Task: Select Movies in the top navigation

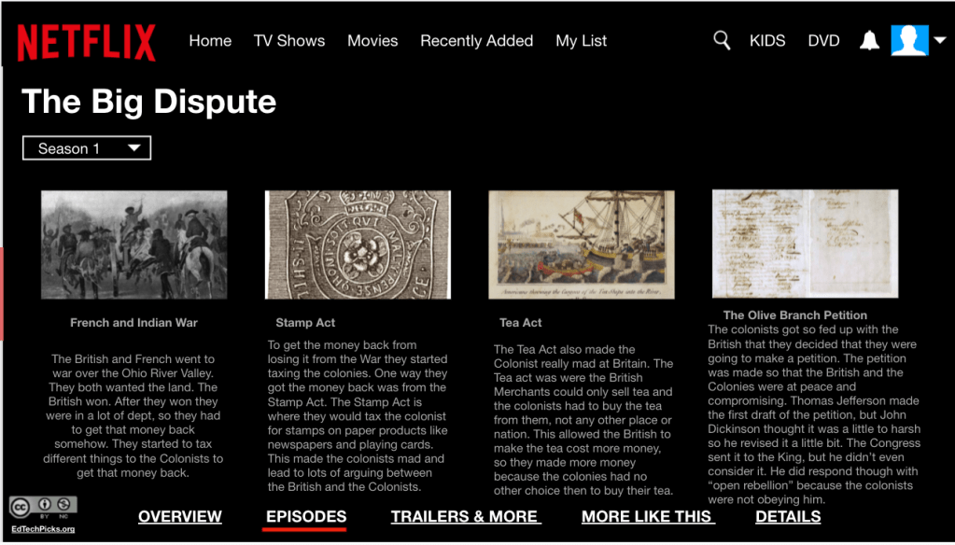Action: pos(372,41)
